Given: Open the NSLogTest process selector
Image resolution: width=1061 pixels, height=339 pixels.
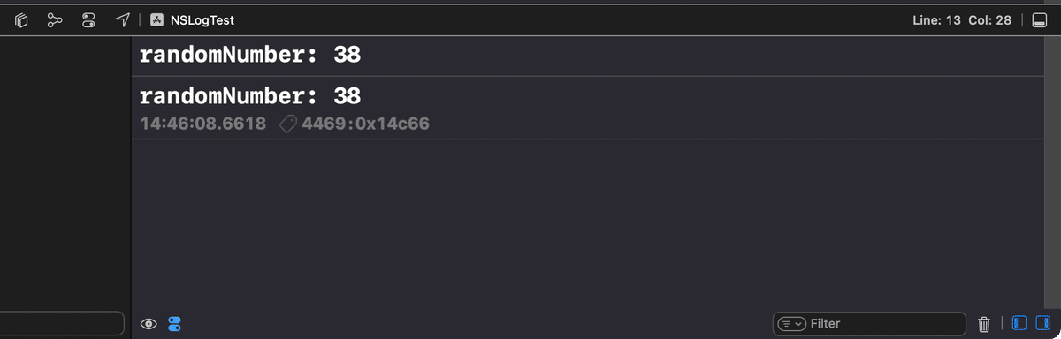Looking at the screenshot, I should pyautogui.click(x=193, y=20).
